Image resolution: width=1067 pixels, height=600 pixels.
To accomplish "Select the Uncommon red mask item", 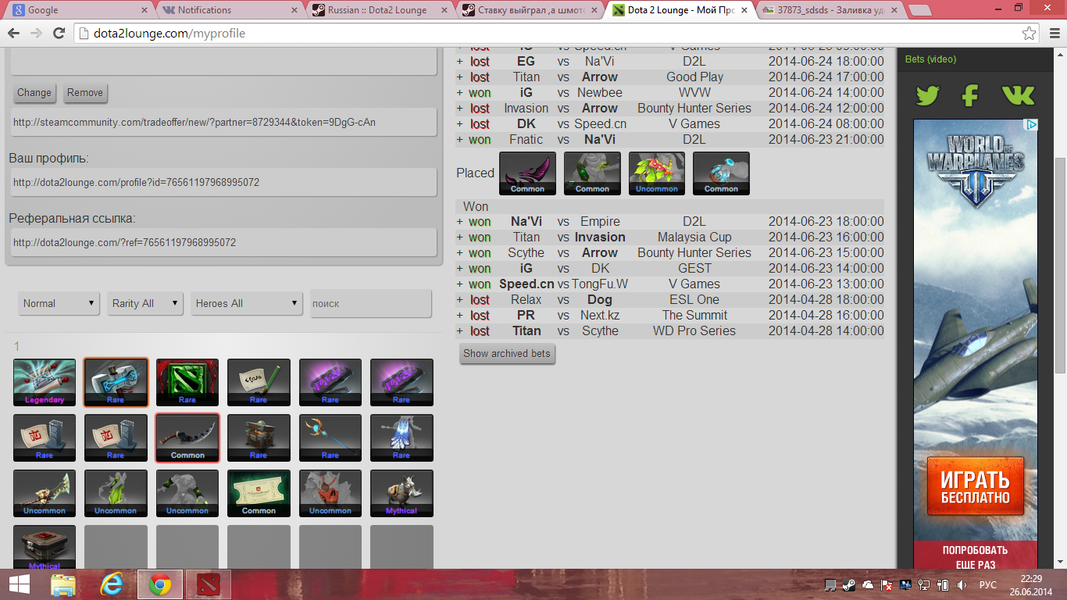I will click(330, 494).
